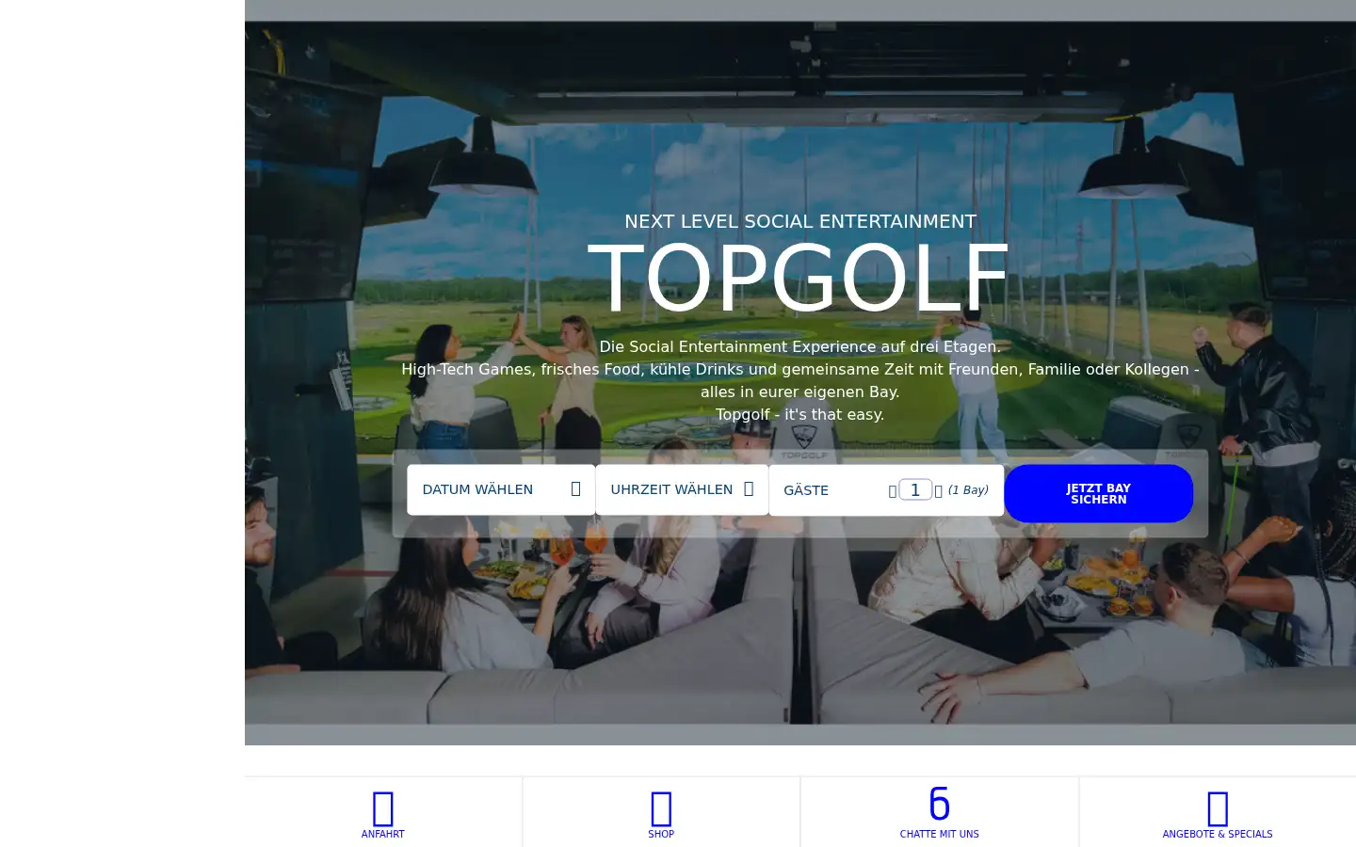Click "Die Social Entertainment Experience" line
This screenshot has height=847, width=1356.
click(799, 346)
